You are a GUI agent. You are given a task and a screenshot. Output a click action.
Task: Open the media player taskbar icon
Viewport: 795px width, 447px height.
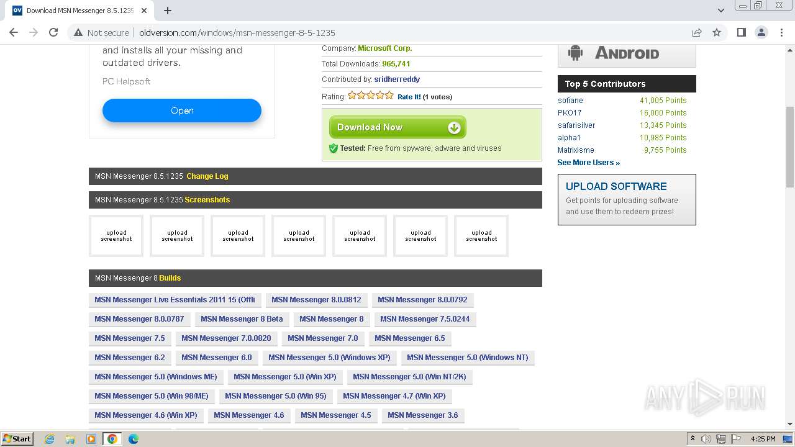[x=91, y=439]
